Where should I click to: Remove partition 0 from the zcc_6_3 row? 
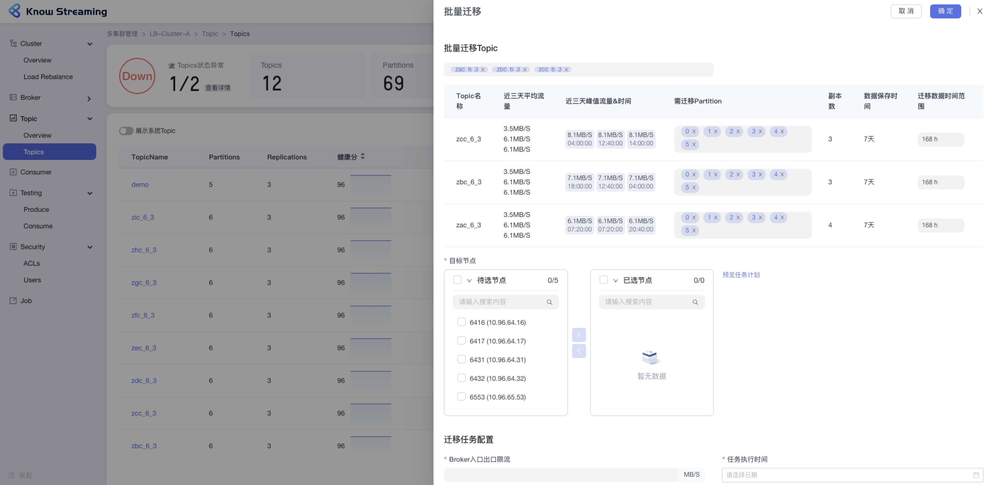coord(694,132)
